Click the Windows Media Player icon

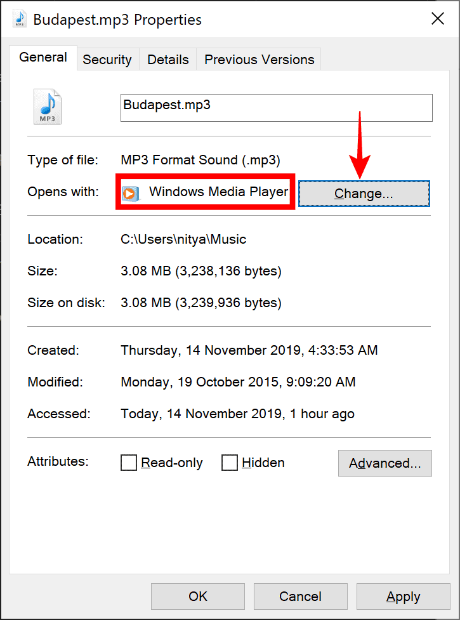click(x=131, y=192)
